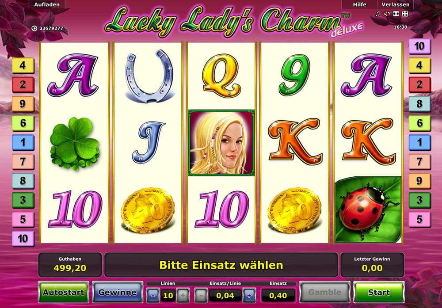The image size is (442, 308).
Task: Select the blue payline 1 marker at right
Action: coord(420,142)
